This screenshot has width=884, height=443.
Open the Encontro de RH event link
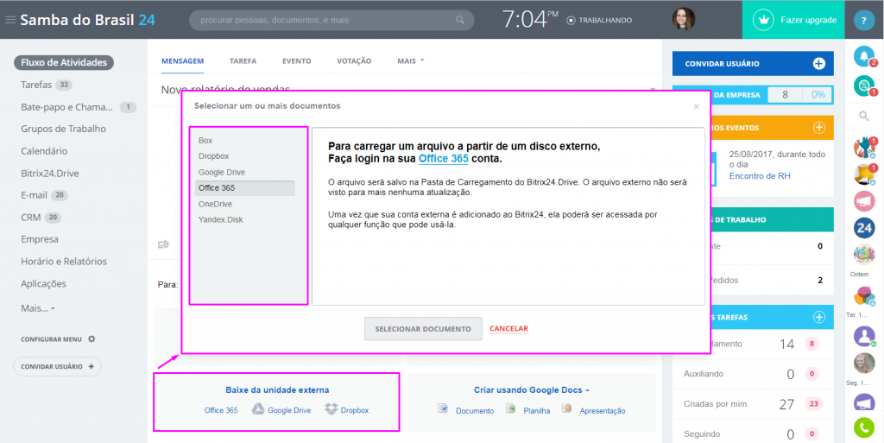click(760, 176)
